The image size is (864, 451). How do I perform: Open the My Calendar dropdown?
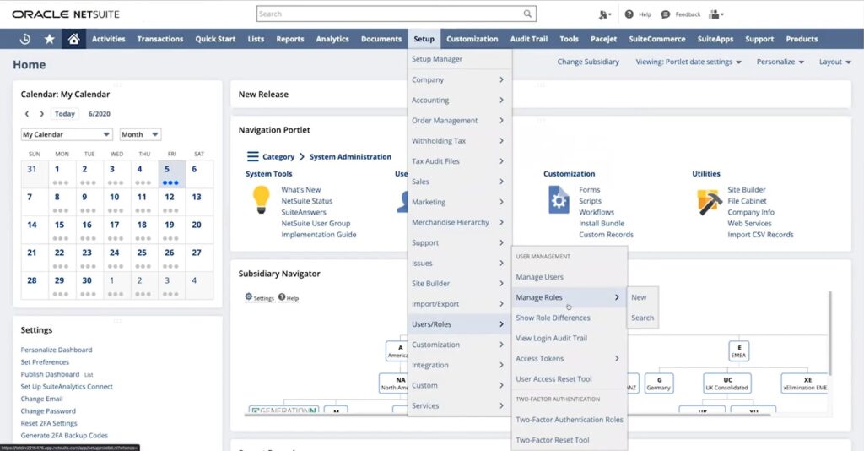[x=67, y=134]
